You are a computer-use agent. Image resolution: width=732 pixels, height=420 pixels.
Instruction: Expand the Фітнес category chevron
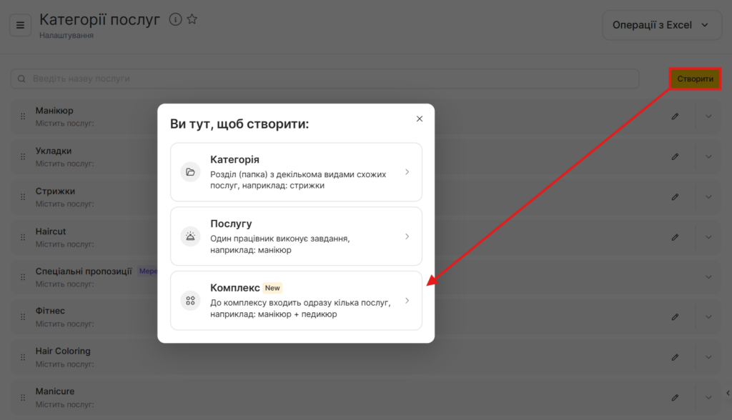click(x=708, y=316)
